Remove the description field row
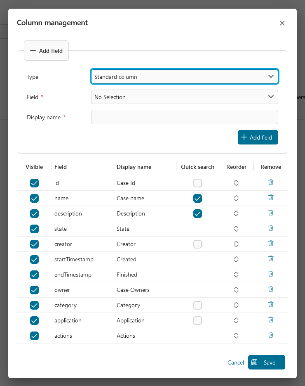Screen dimensions: 305x386 pos(271,213)
